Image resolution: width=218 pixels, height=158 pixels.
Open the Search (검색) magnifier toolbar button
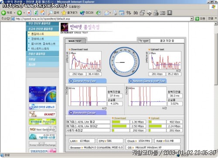pos(54,13)
